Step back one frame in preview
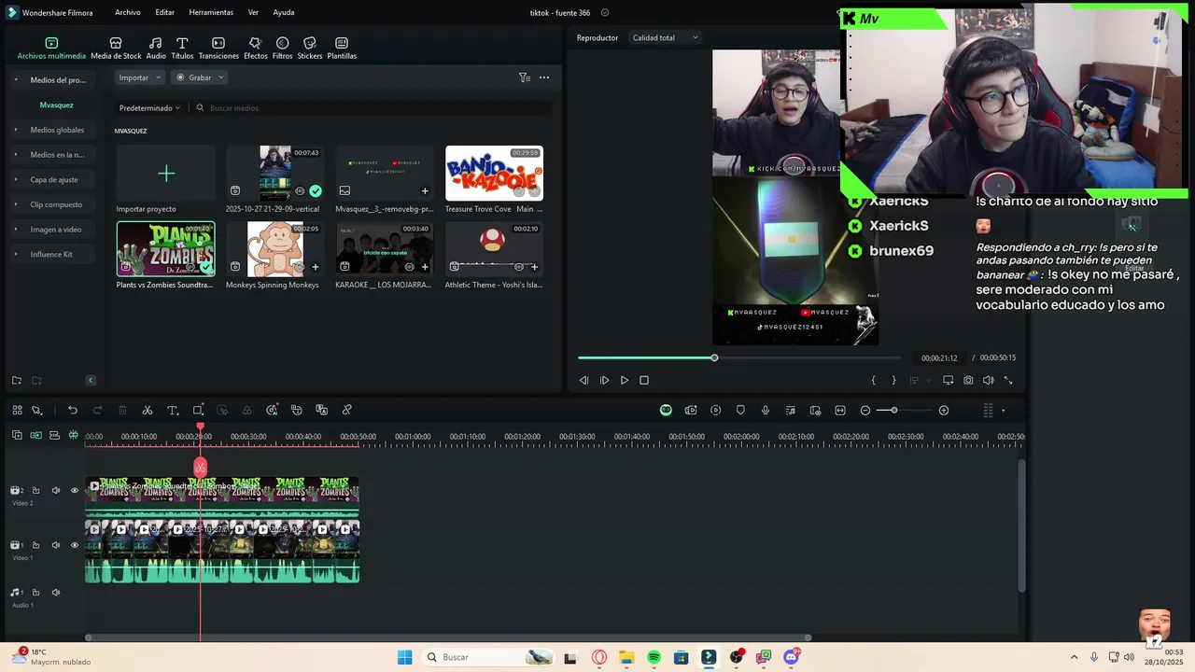The image size is (1195, 672). coord(583,381)
